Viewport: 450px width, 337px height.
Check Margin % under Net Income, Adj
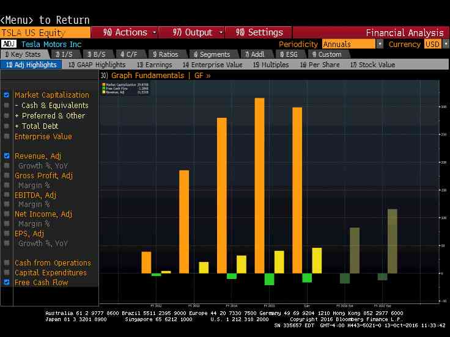coord(7,224)
